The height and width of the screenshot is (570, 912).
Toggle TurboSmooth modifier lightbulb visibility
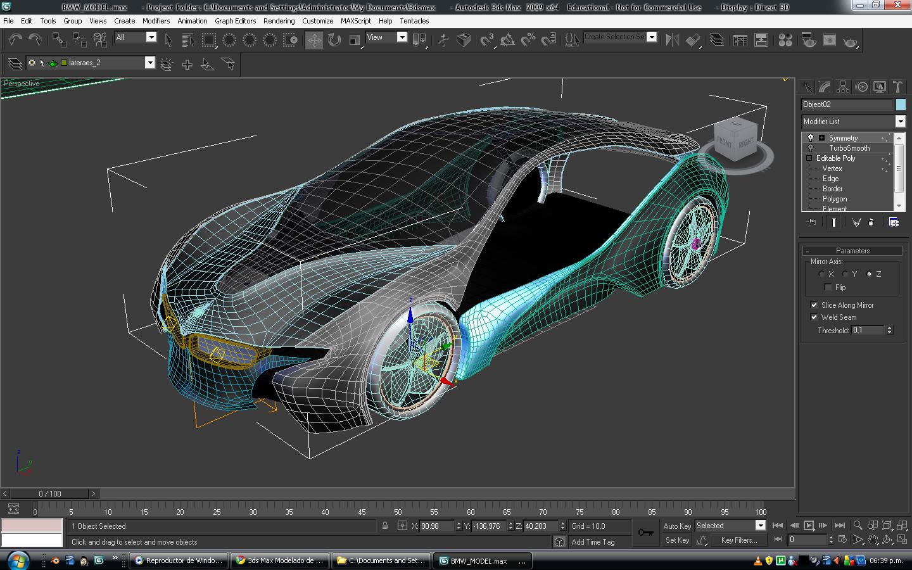810,148
